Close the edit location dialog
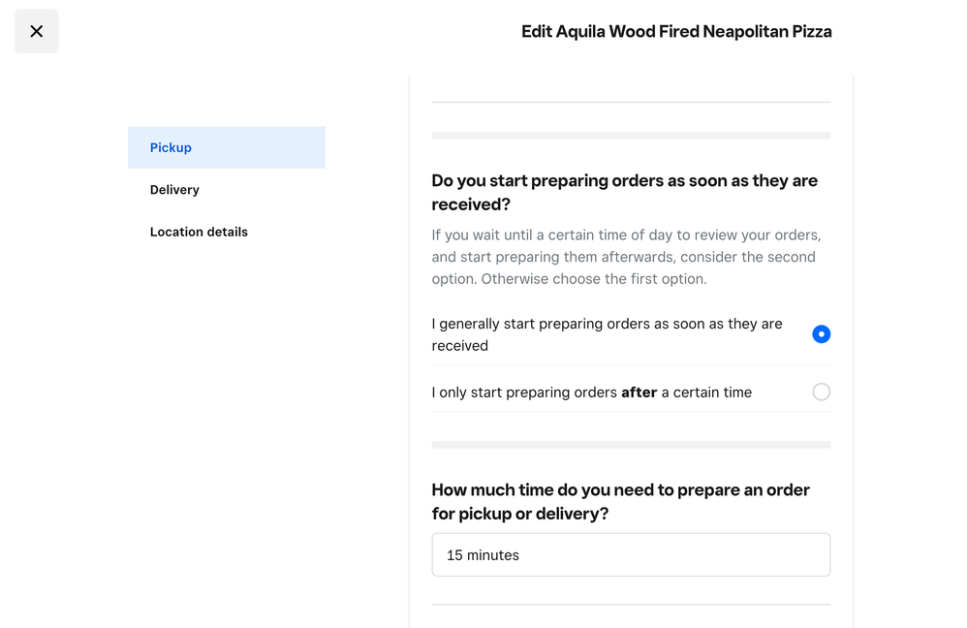This screenshot has width=967, height=628. coord(36,31)
